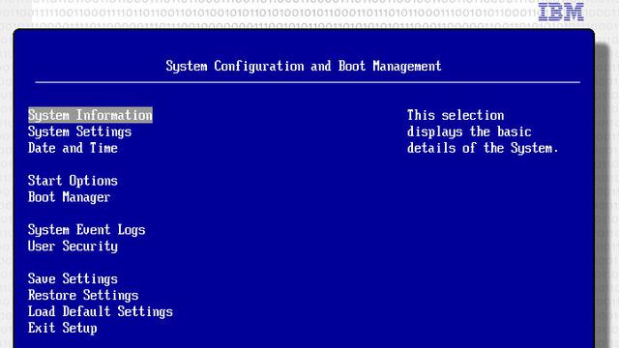Open User Security settings
Image resolution: width=619 pixels, height=348 pixels.
tap(74, 246)
